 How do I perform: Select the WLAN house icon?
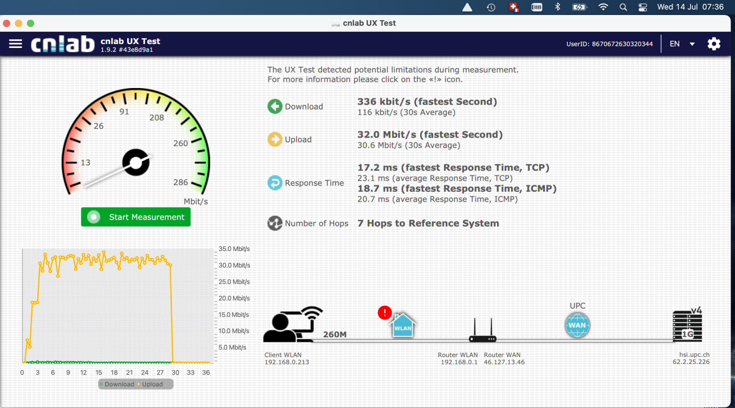[403, 326]
